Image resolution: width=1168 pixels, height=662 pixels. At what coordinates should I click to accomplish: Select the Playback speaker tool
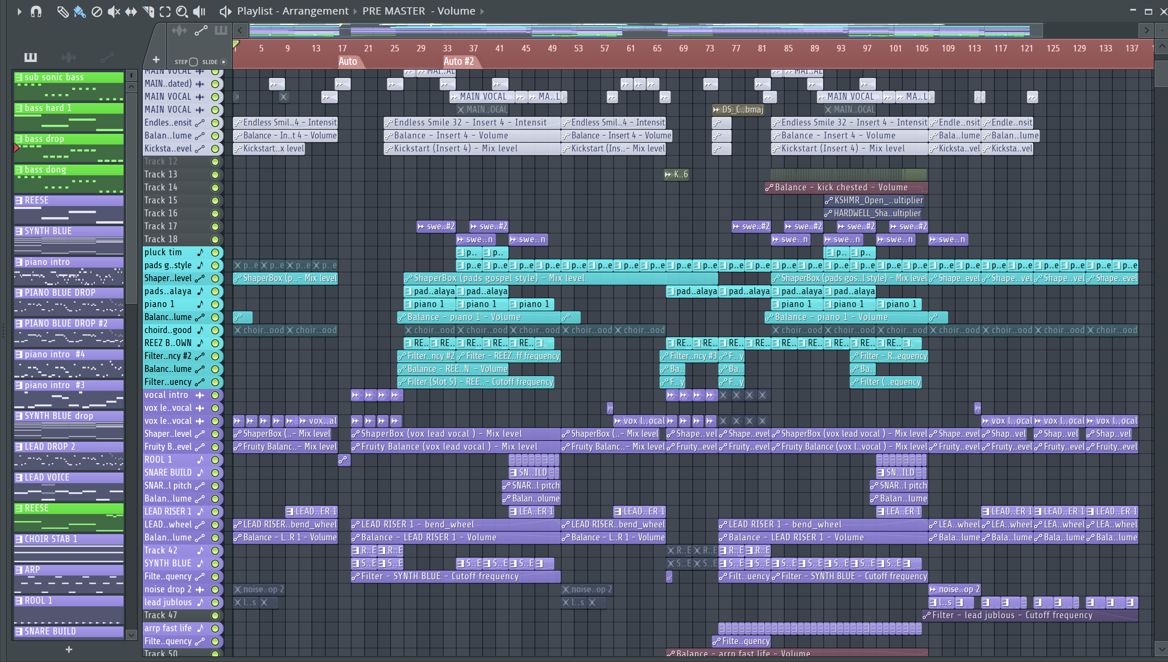pos(199,11)
